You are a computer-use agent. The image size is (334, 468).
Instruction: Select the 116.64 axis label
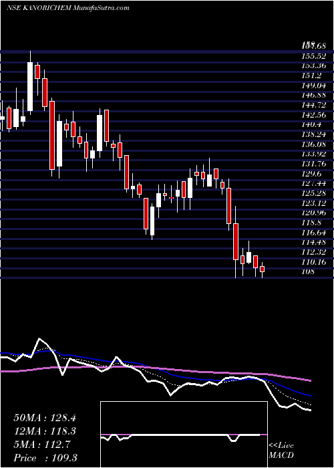point(313,233)
